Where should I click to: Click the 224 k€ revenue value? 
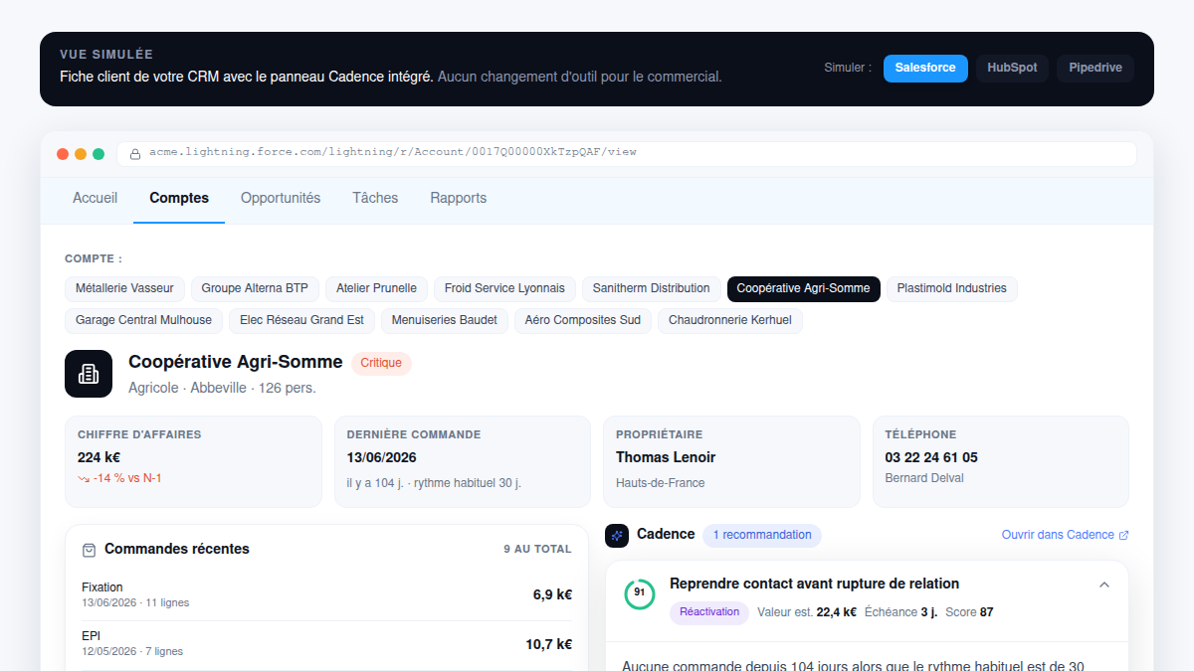[x=99, y=457]
